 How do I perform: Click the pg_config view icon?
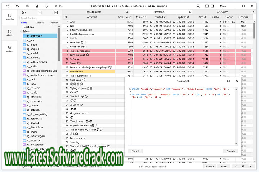coord(24,92)
